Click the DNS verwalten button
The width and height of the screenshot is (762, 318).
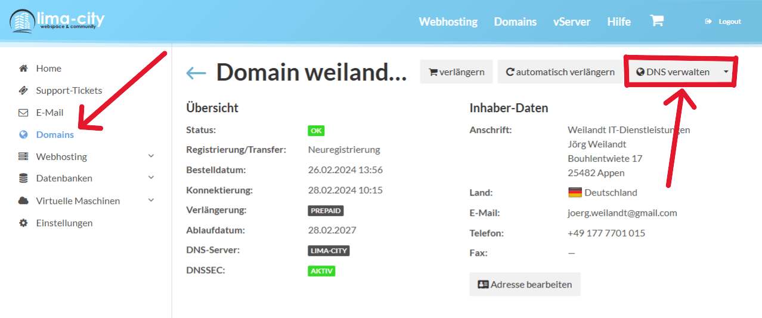tap(673, 72)
